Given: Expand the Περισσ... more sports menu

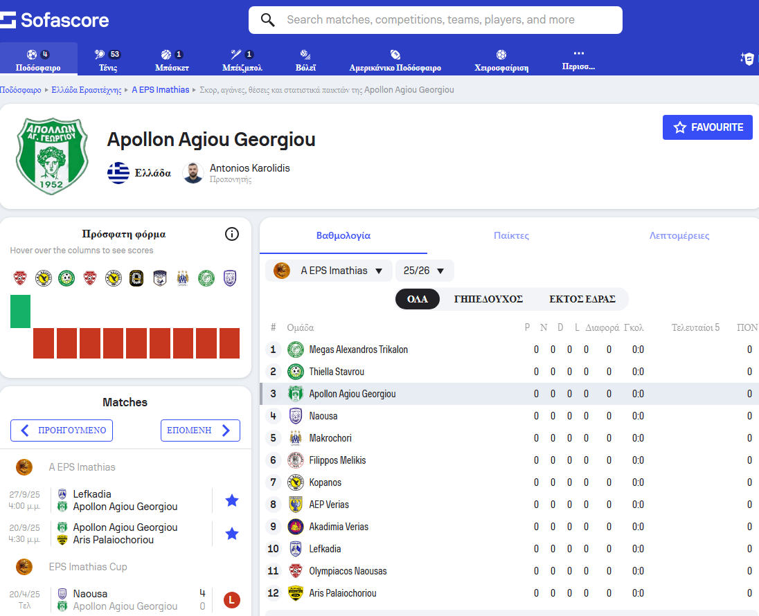Looking at the screenshot, I should click(x=578, y=60).
